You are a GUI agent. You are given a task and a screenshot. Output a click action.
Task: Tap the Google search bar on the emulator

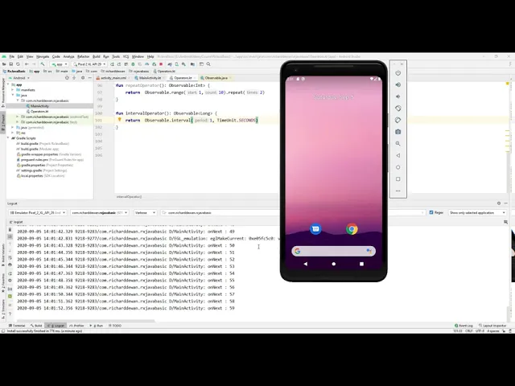click(x=333, y=251)
